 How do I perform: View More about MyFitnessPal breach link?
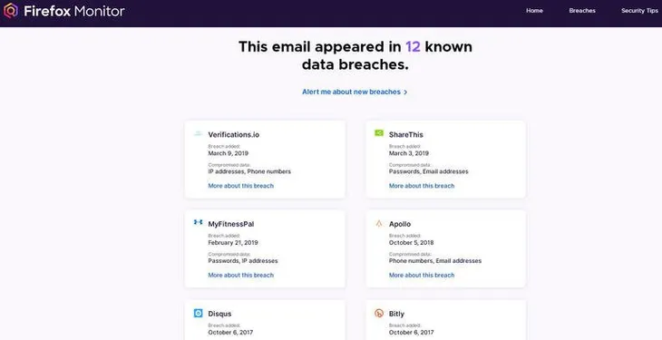click(x=240, y=275)
